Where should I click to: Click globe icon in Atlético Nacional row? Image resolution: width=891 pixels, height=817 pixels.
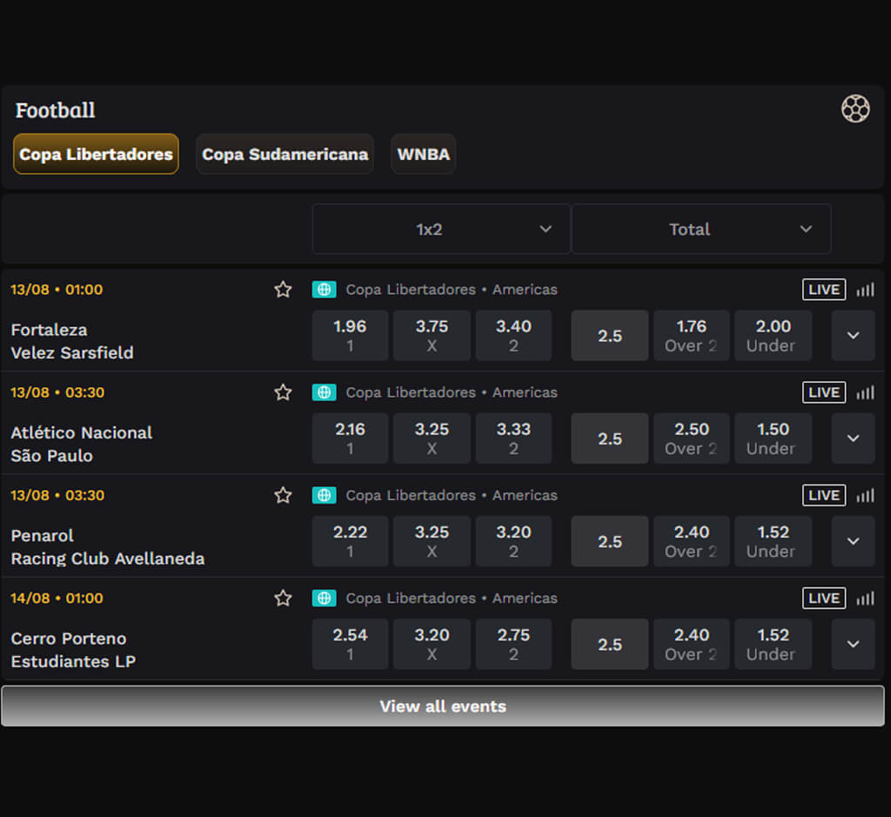tap(324, 392)
